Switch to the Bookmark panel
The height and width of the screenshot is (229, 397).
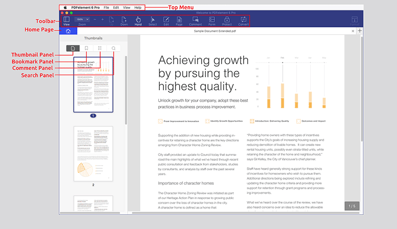click(x=86, y=48)
